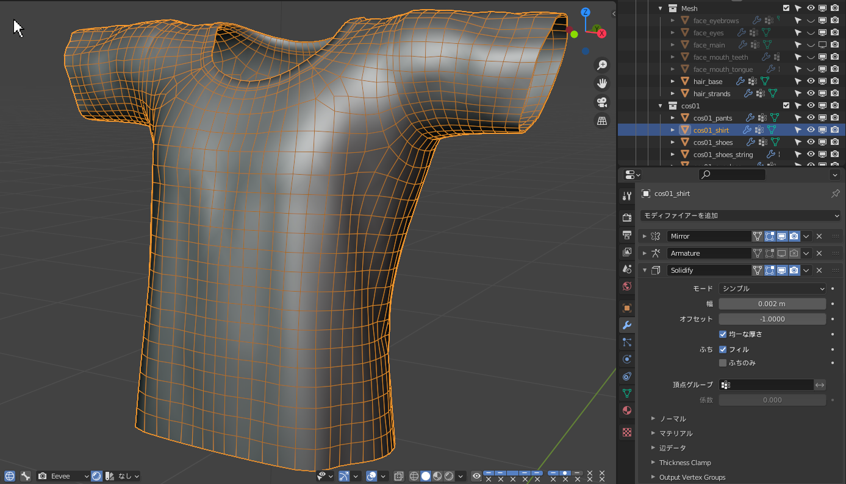
Task: Toggle camera view with the camera icon
Action: point(602,102)
